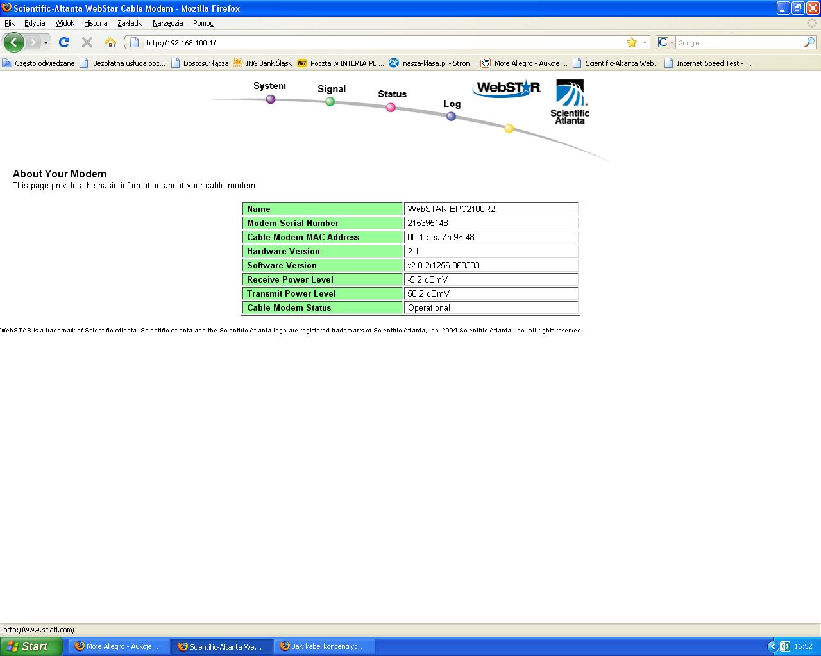
Task: Open Dostosuj łącza bookmark
Action: pyautogui.click(x=199, y=63)
